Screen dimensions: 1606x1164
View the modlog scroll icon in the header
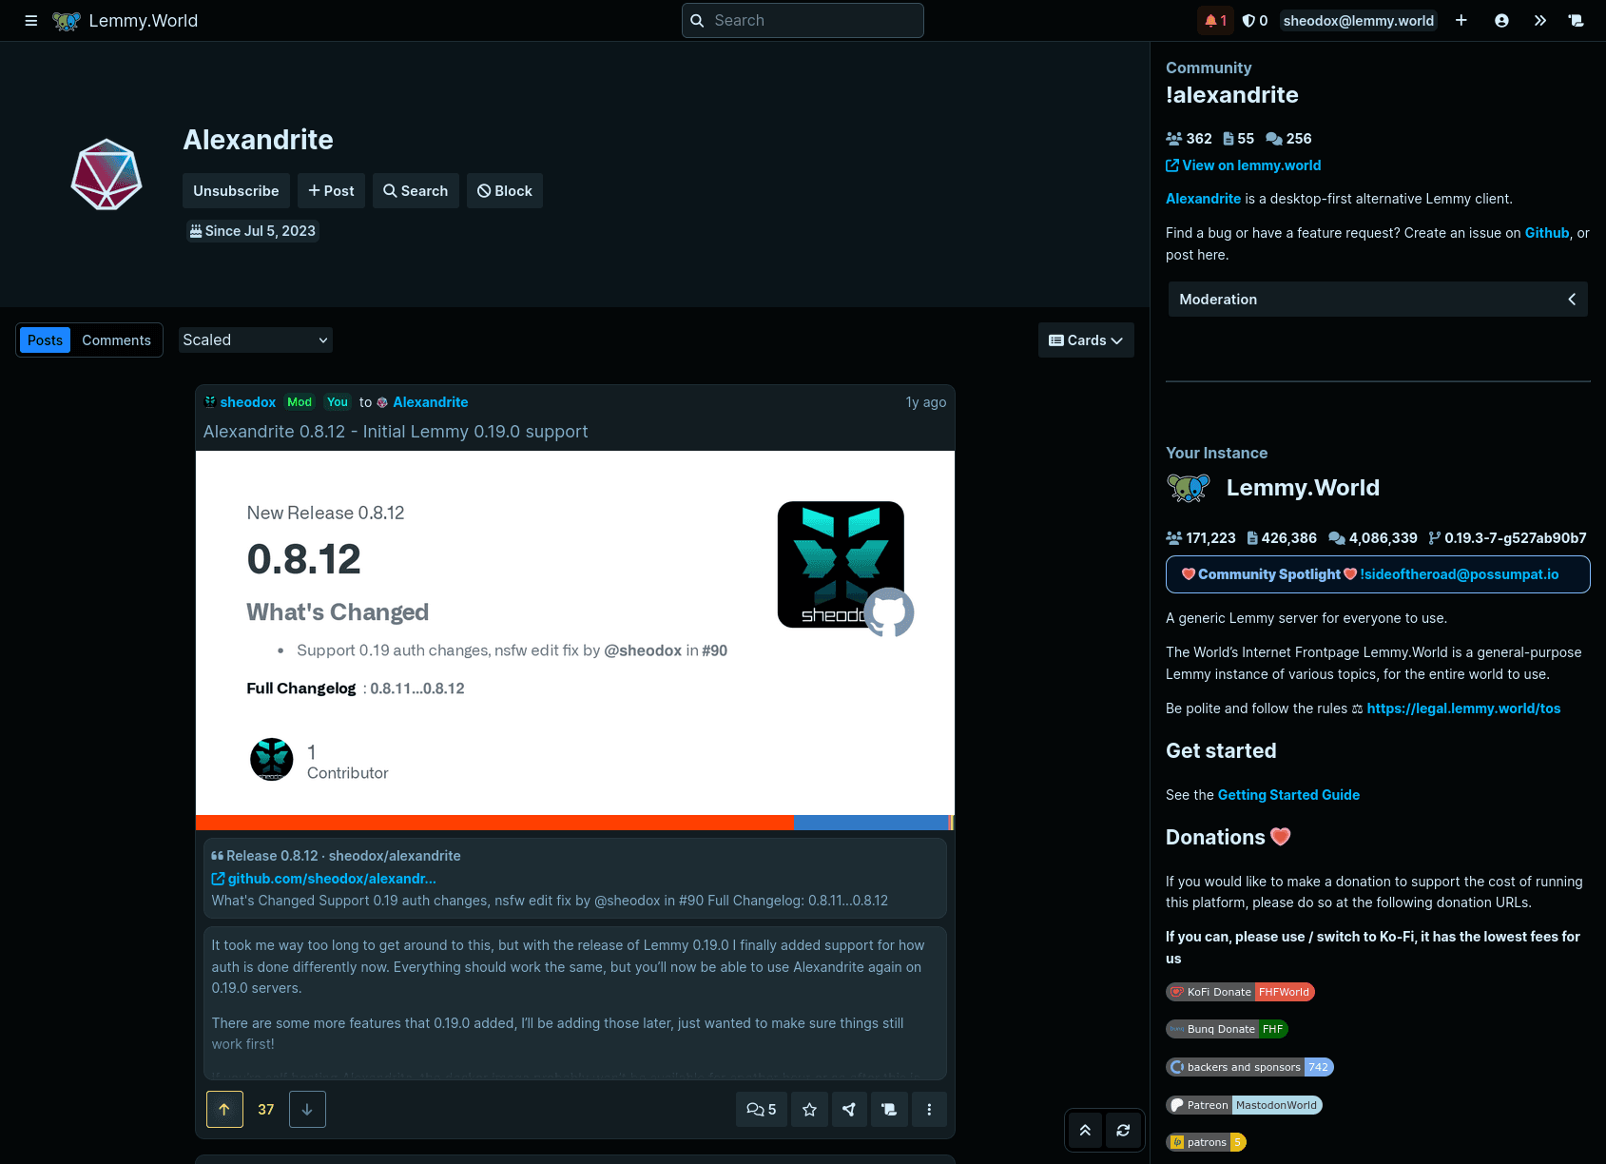[1576, 20]
